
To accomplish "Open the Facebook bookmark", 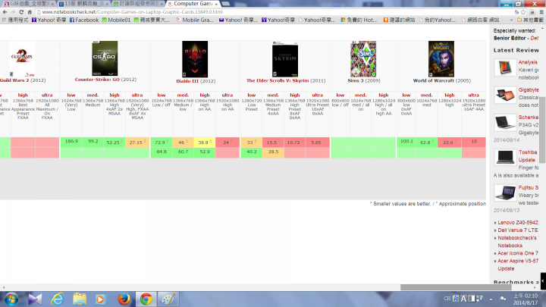I will point(84,20).
